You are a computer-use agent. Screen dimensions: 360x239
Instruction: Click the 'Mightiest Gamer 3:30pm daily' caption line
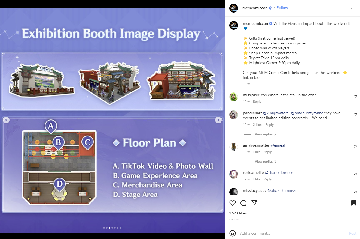pos(274,63)
